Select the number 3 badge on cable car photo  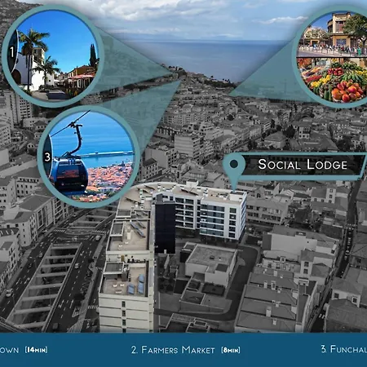click(x=47, y=157)
